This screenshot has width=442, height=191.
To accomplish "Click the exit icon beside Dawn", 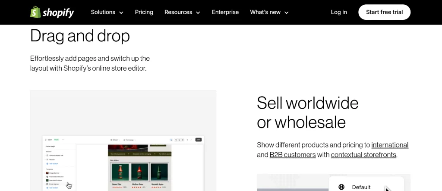I will click(46, 140).
